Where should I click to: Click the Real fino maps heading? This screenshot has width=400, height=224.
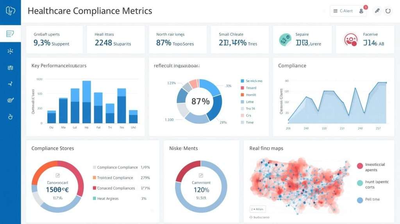266,149
